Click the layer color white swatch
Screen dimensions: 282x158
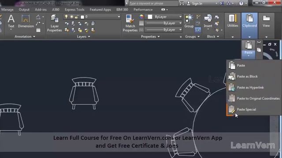82,17
